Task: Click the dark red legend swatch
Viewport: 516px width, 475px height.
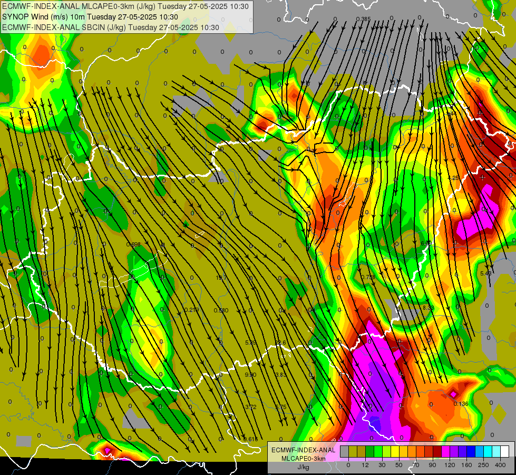Action: (x=437, y=451)
